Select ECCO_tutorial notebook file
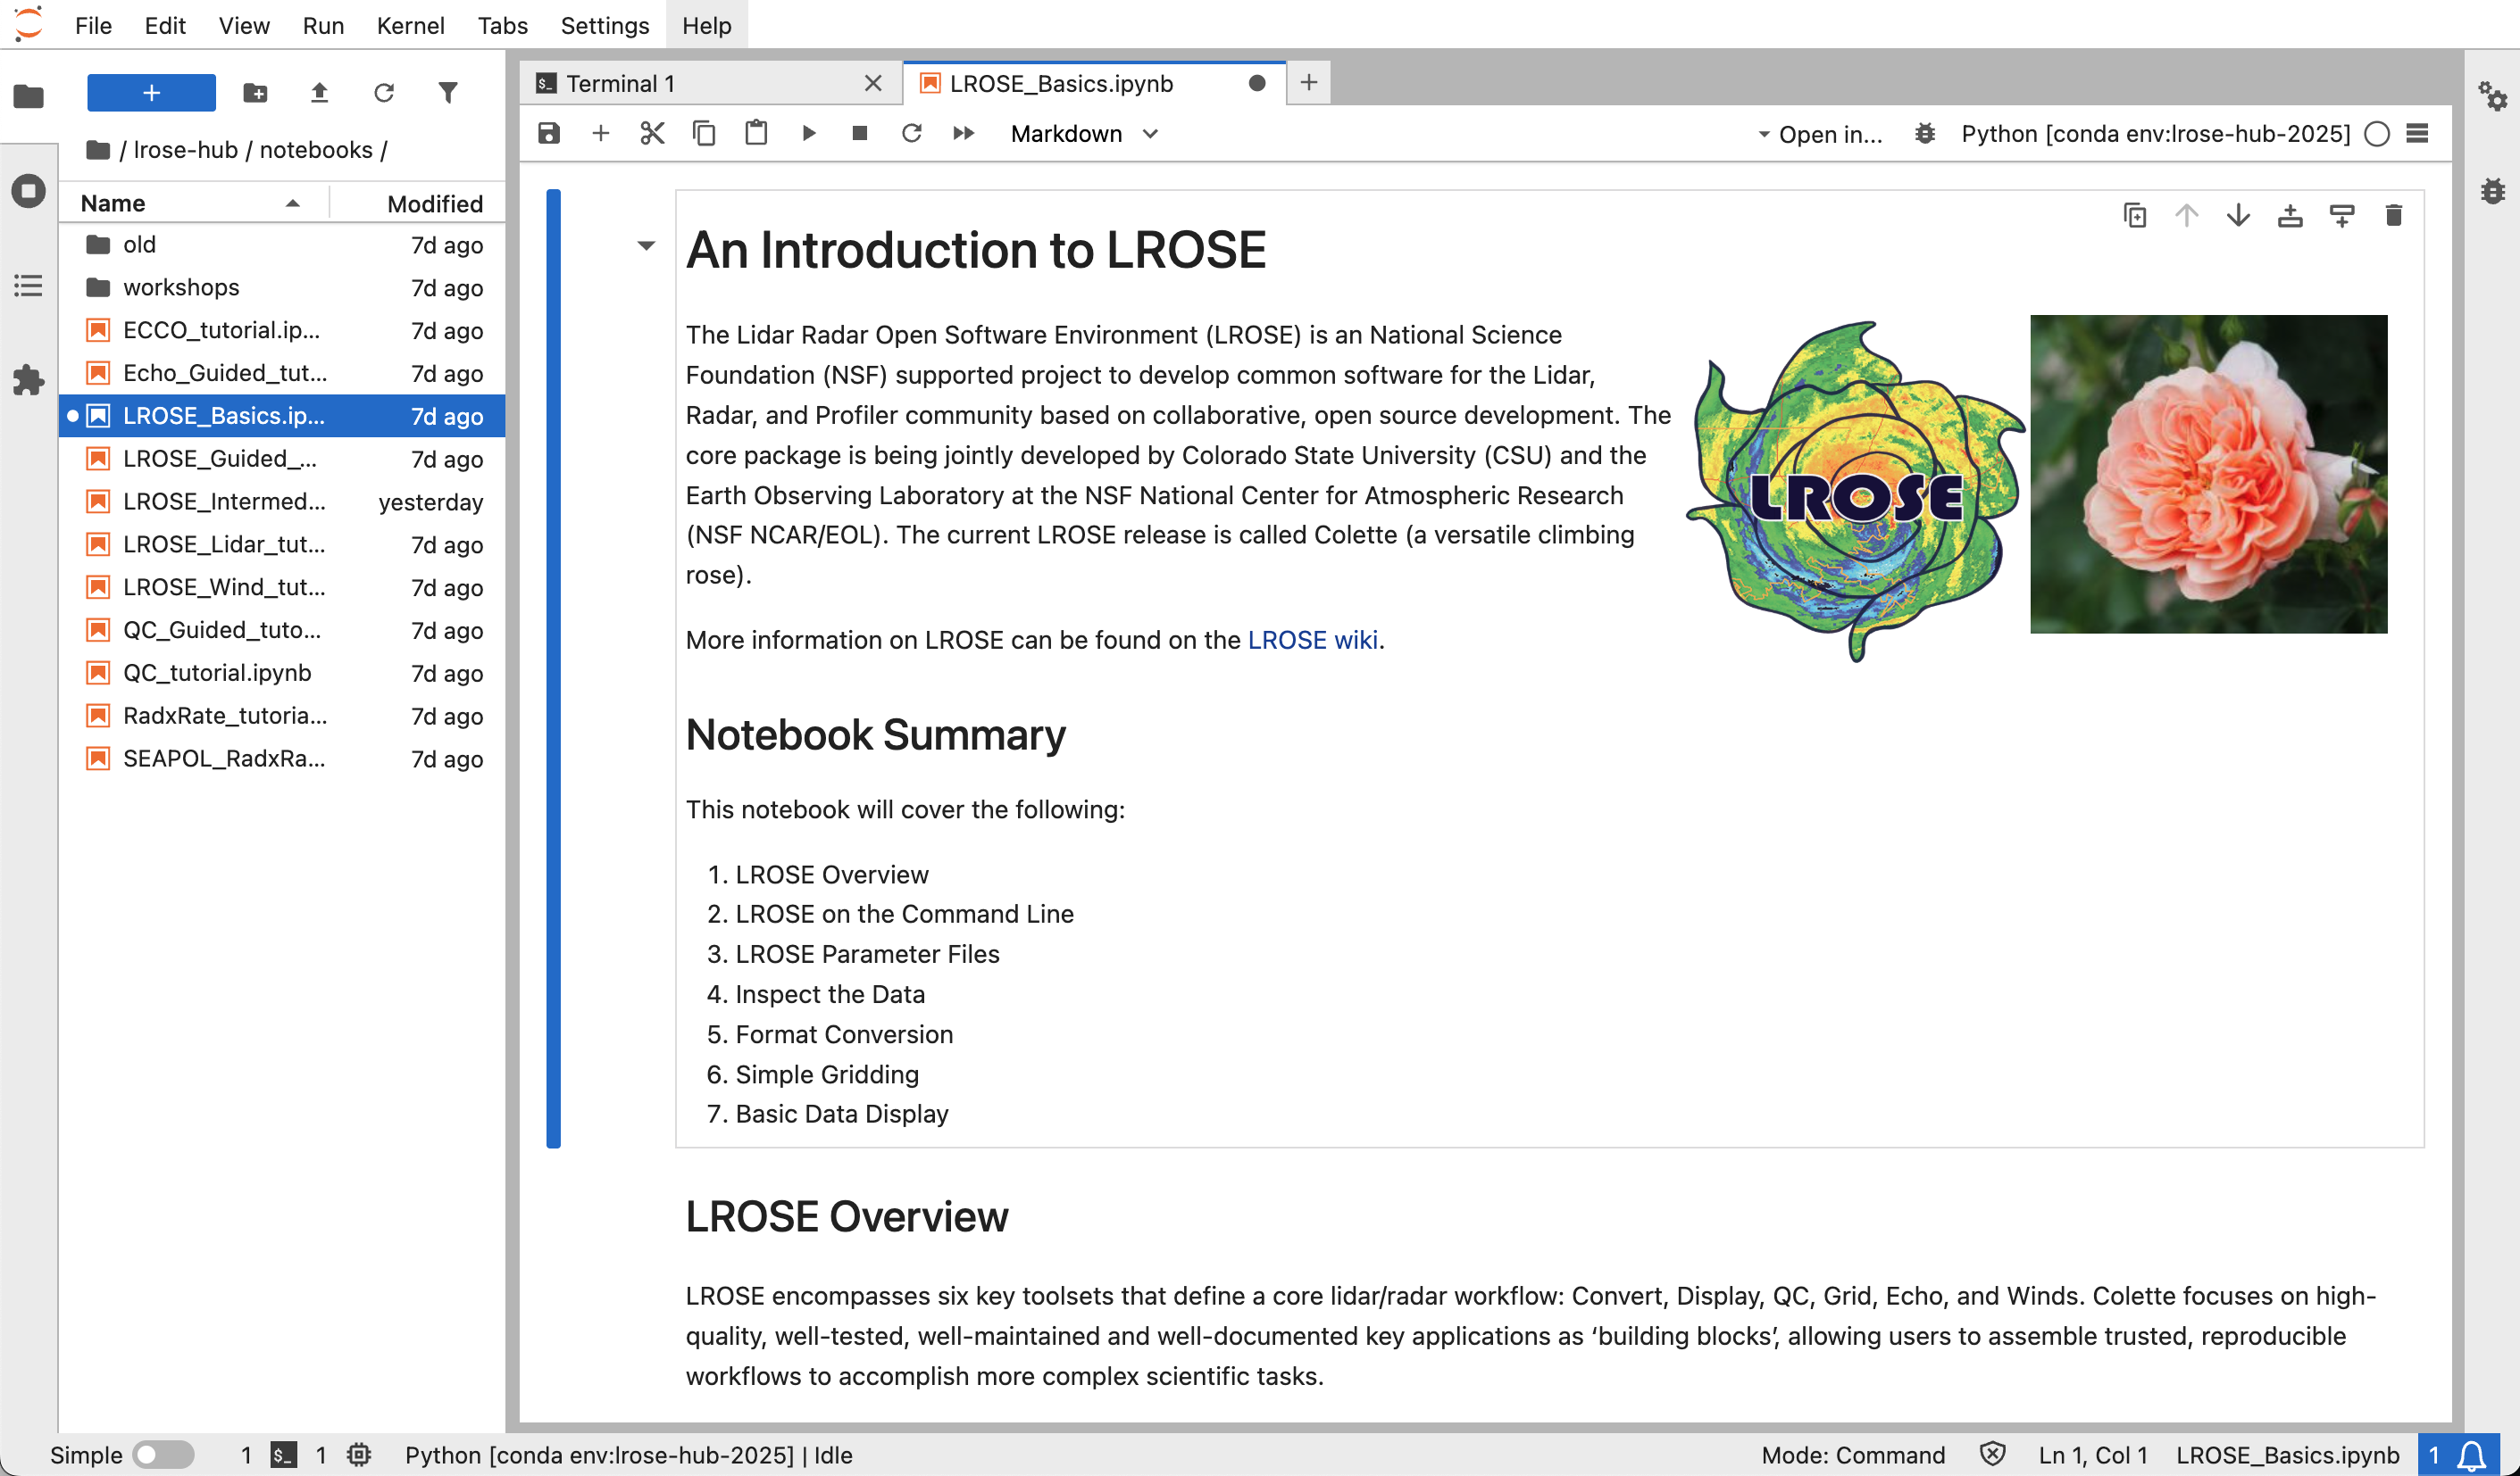This screenshot has width=2520, height=1476. click(x=282, y=331)
